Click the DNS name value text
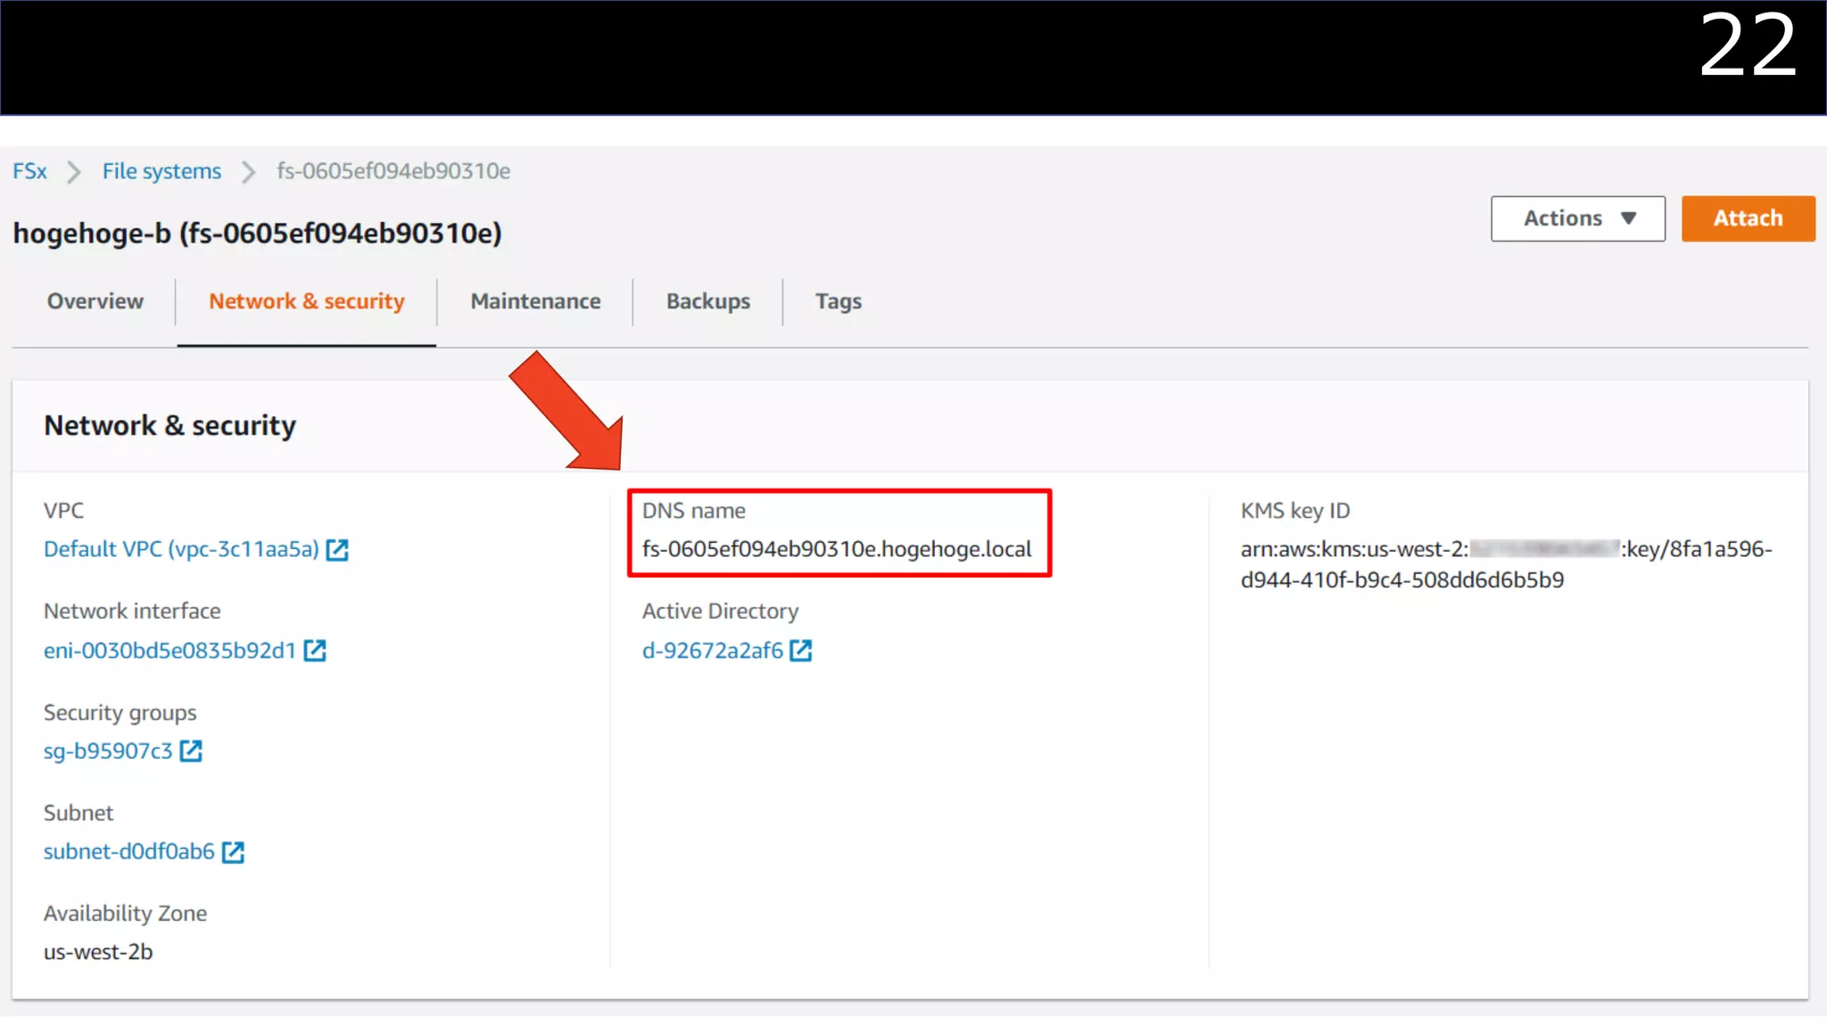This screenshot has width=1827, height=1027. tap(836, 549)
